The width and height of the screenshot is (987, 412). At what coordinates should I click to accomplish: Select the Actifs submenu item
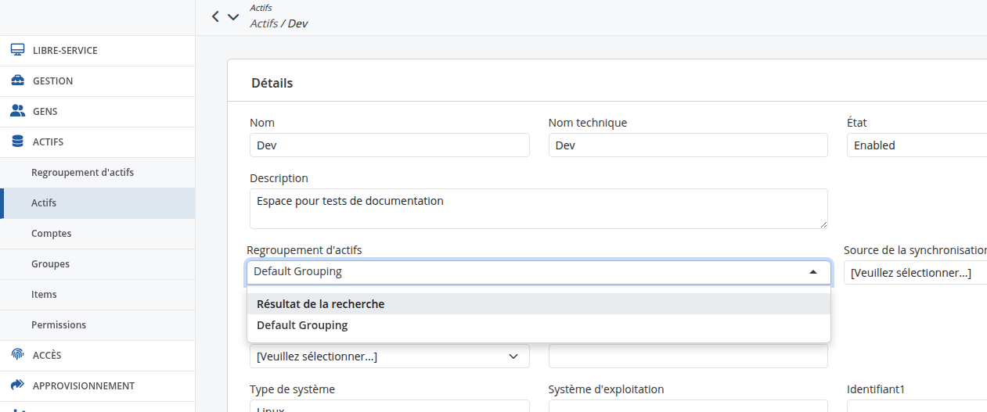[97, 202]
